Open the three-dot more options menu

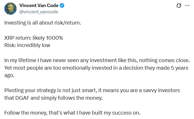[187, 6]
